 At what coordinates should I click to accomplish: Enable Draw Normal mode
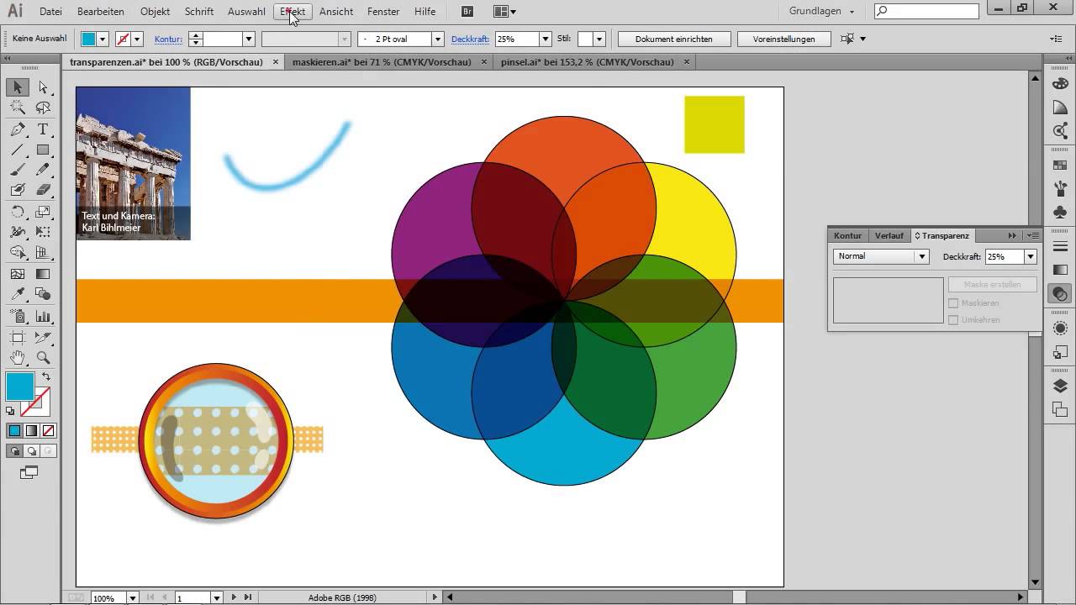point(14,451)
